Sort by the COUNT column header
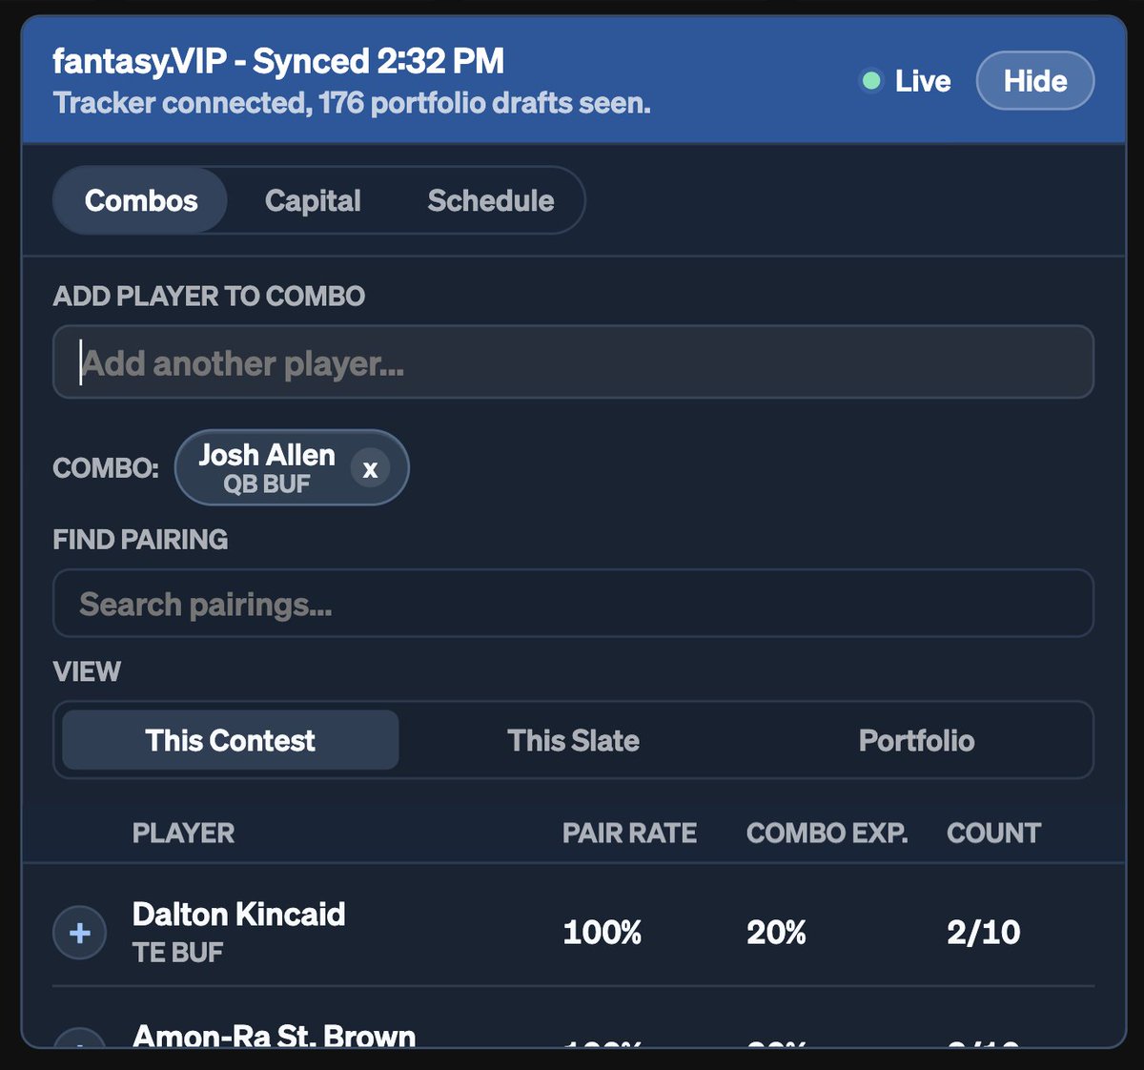Image resolution: width=1144 pixels, height=1070 pixels. pyautogui.click(x=993, y=833)
